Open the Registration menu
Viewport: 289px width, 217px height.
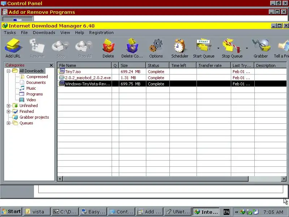(102, 33)
